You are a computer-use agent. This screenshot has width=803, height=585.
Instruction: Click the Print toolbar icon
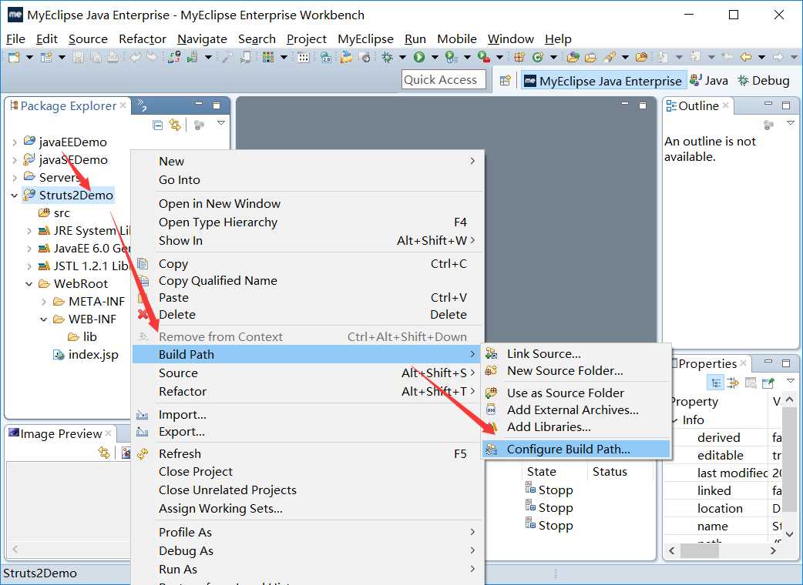(x=113, y=57)
